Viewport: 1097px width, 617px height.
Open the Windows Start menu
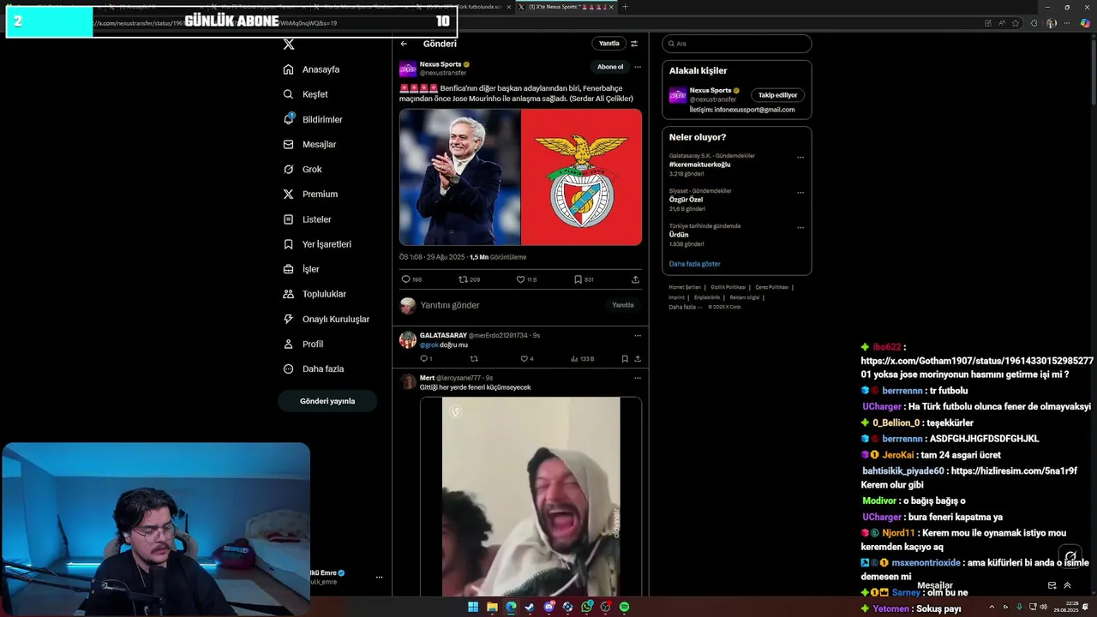point(473,607)
